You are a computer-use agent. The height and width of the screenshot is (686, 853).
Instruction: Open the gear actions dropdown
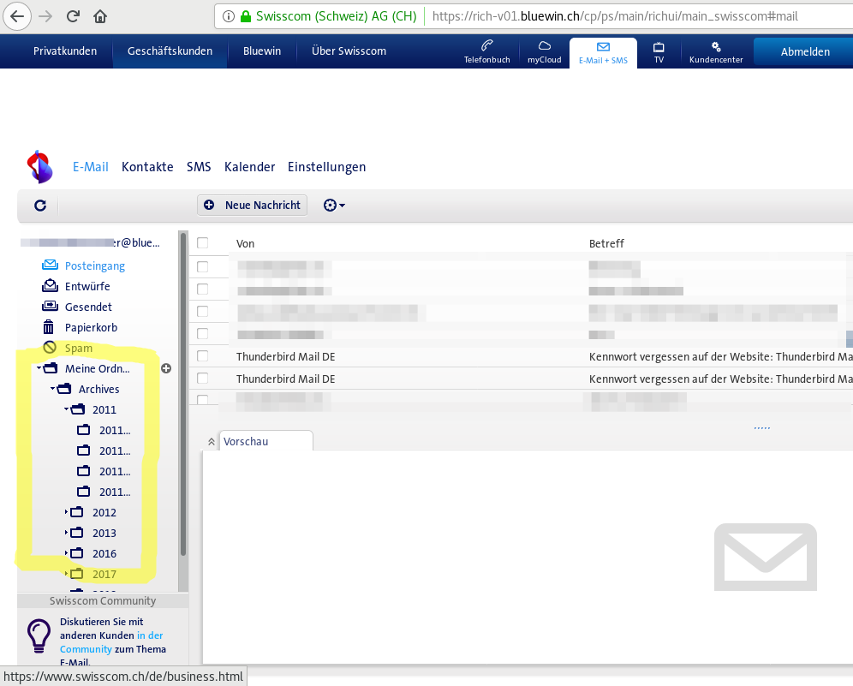tap(334, 206)
